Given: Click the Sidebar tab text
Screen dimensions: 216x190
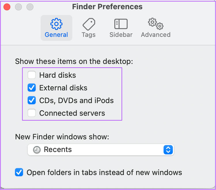Looking at the screenshot, I should pos(121,35).
